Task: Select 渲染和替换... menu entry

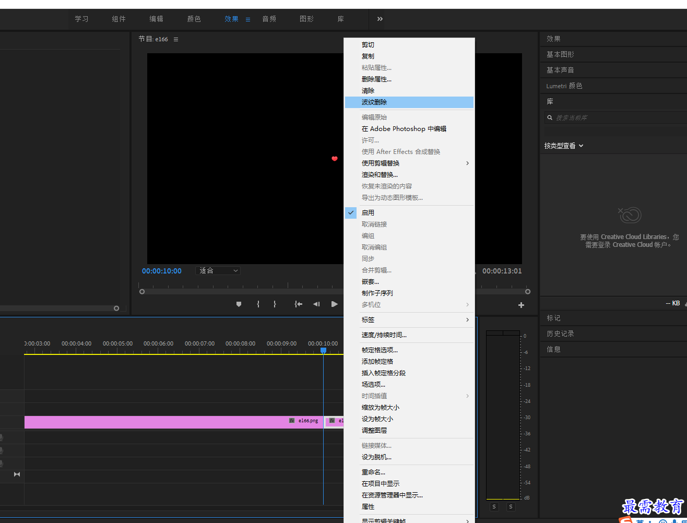Action: click(x=409, y=175)
